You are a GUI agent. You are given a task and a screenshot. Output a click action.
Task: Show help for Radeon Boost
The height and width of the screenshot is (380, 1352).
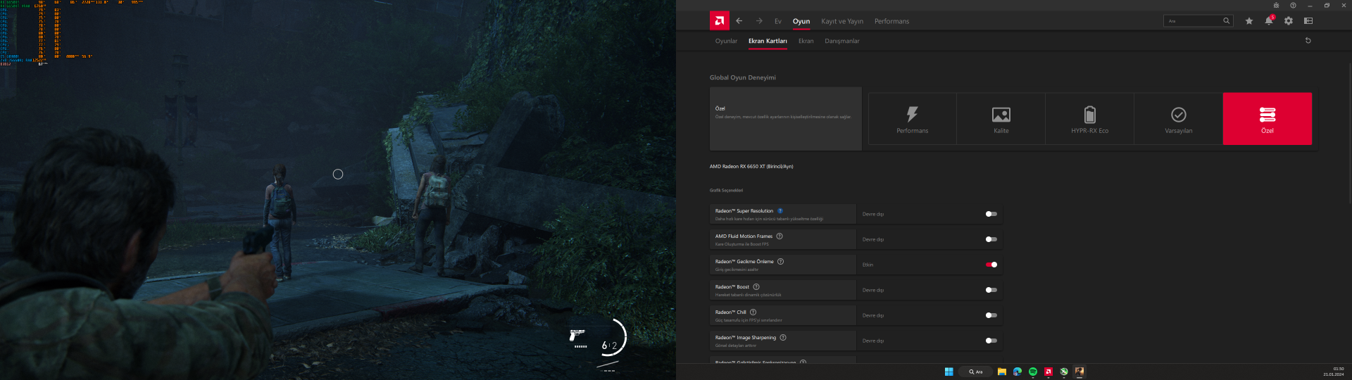(756, 287)
